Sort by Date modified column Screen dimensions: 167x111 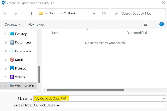pyautogui.click(x=137, y=33)
